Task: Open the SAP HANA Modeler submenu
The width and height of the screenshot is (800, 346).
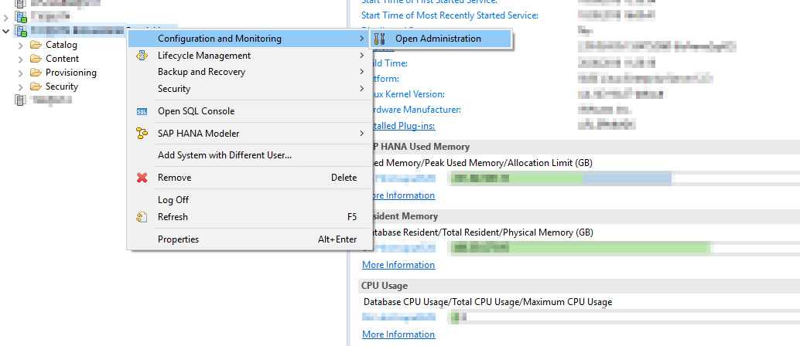Action: tap(248, 134)
